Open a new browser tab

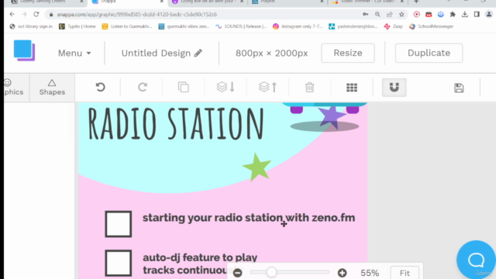[x=416, y=2]
